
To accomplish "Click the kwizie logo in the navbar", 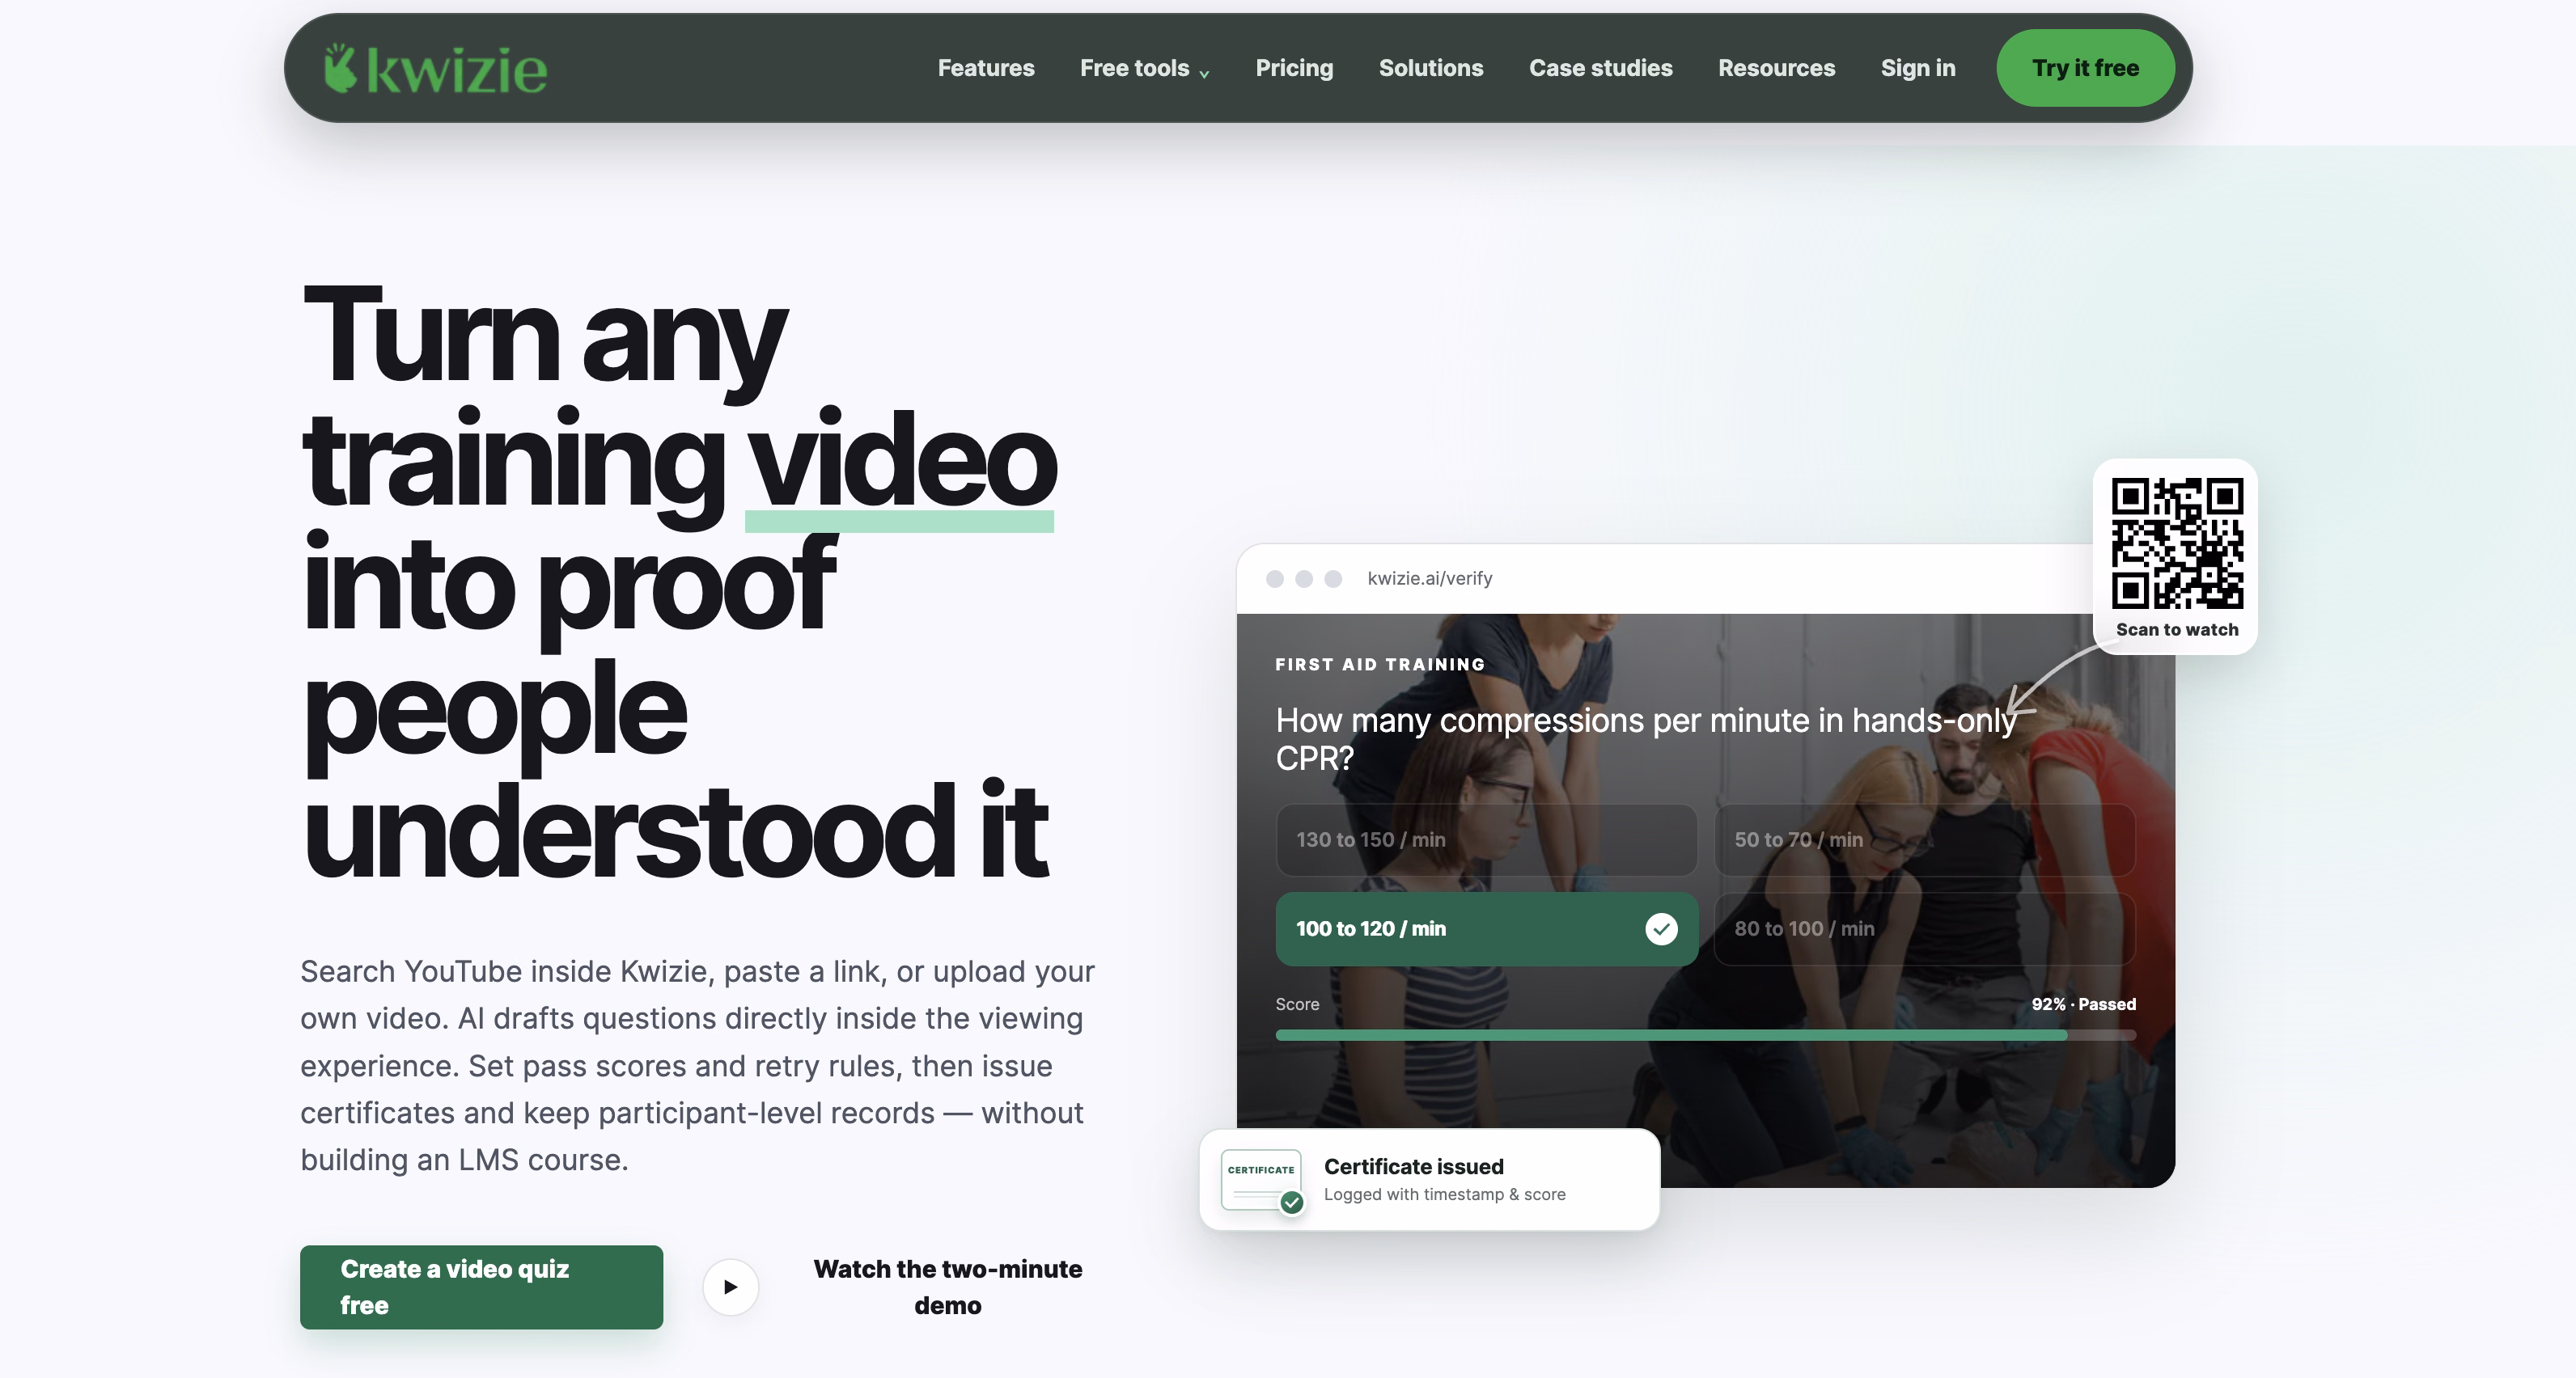I will [435, 68].
